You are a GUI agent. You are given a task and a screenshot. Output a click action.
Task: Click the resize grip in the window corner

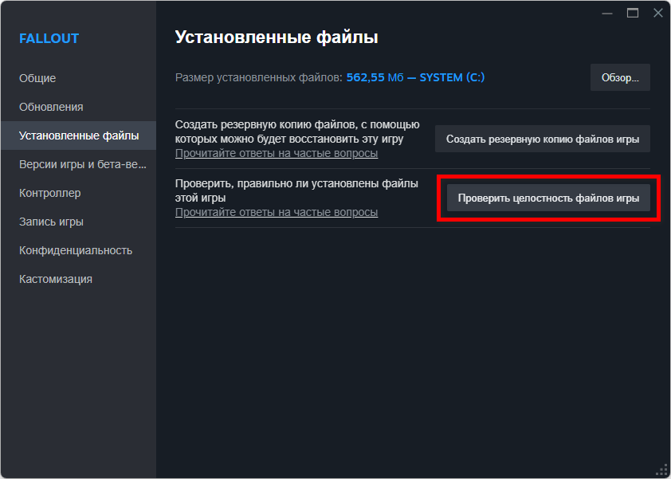tap(663, 471)
